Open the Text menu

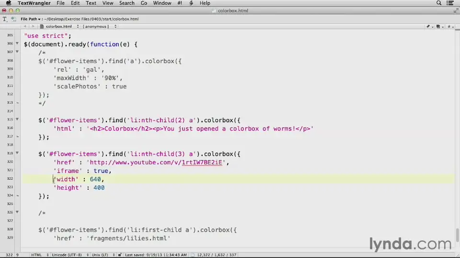91,3
